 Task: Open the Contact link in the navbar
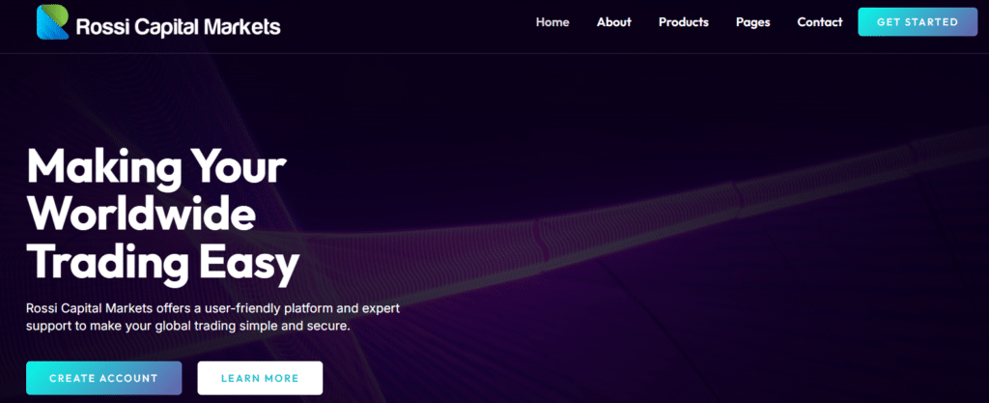(x=819, y=22)
